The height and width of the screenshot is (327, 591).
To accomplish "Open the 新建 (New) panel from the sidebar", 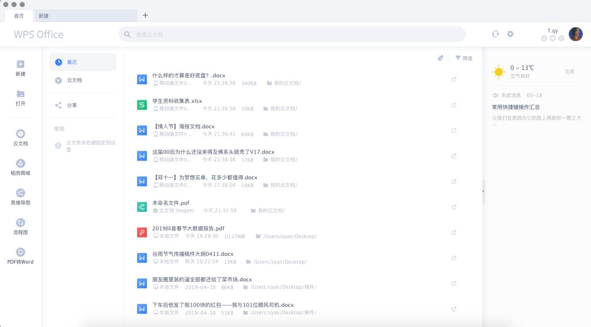I will [x=20, y=68].
